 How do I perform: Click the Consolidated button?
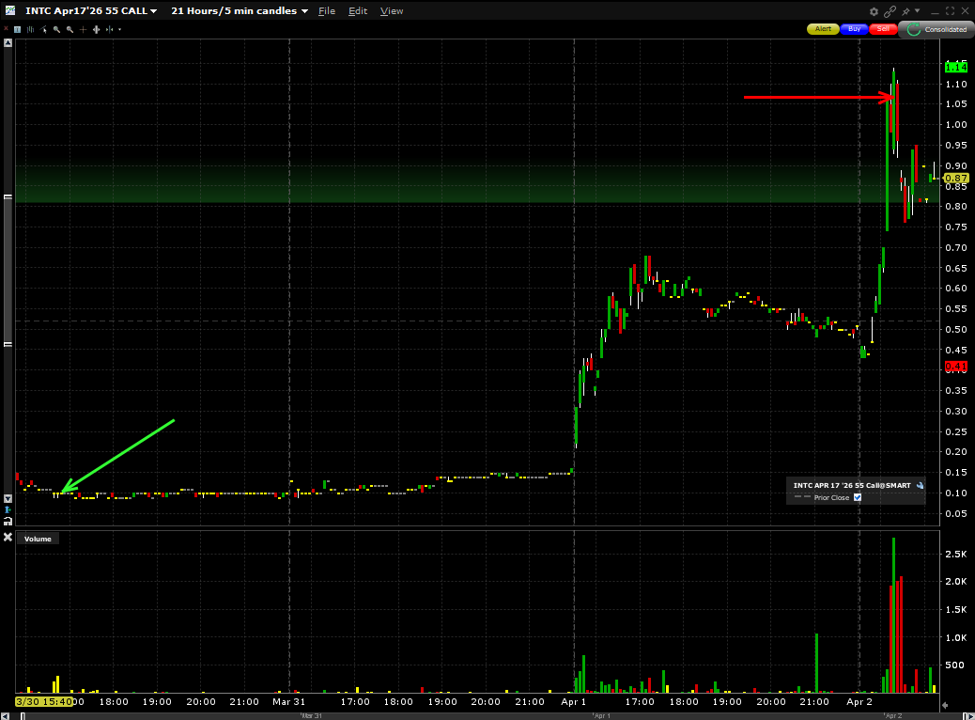(937, 29)
